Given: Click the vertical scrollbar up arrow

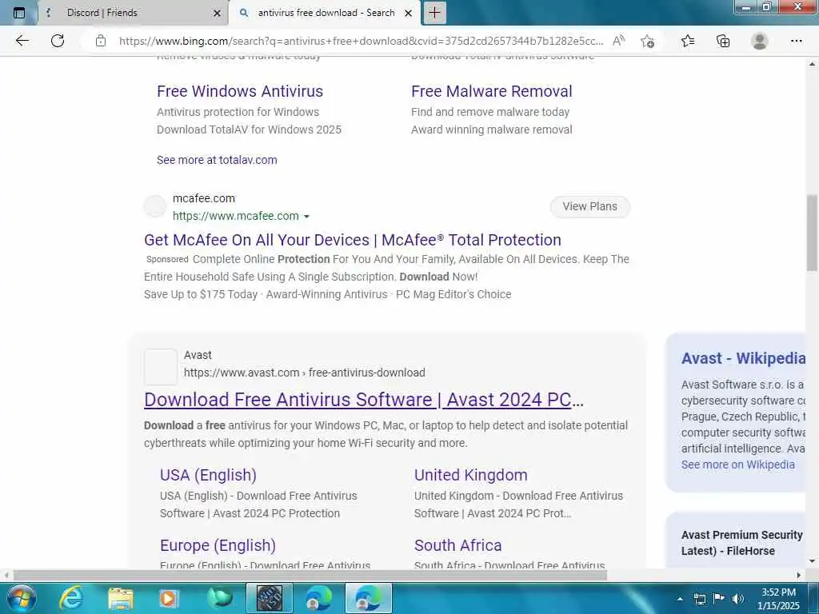Looking at the screenshot, I should (x=812, y=64).
